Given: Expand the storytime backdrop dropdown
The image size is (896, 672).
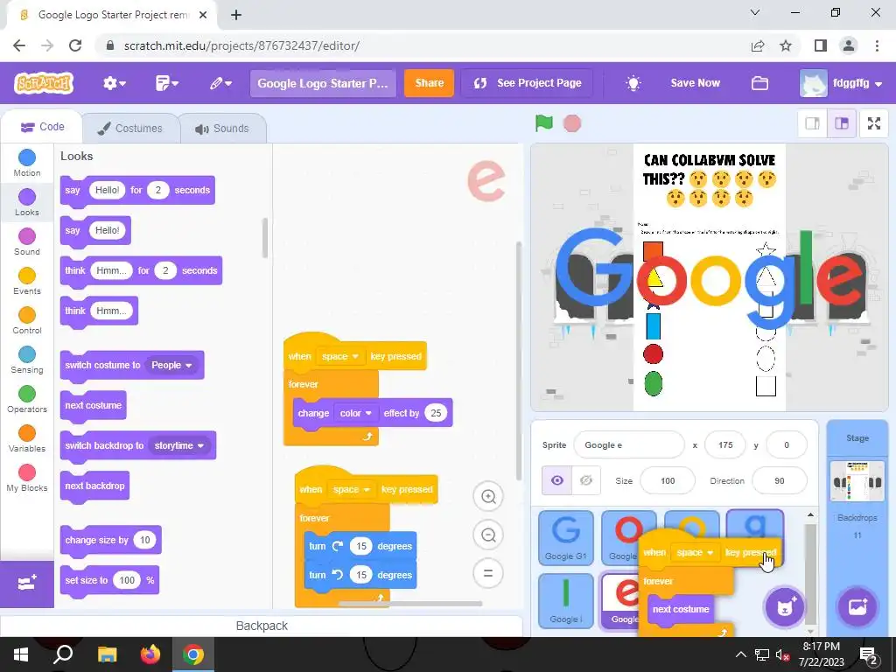Looking at the screenshot, I should (x=178, y=445).
